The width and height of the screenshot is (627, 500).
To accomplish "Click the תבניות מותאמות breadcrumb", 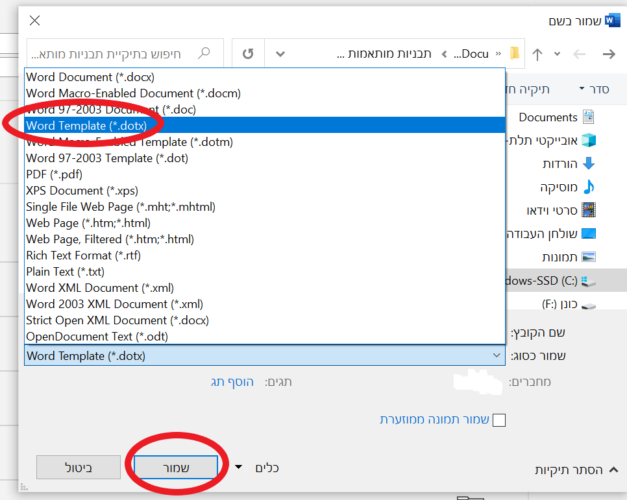I will 384,54.
